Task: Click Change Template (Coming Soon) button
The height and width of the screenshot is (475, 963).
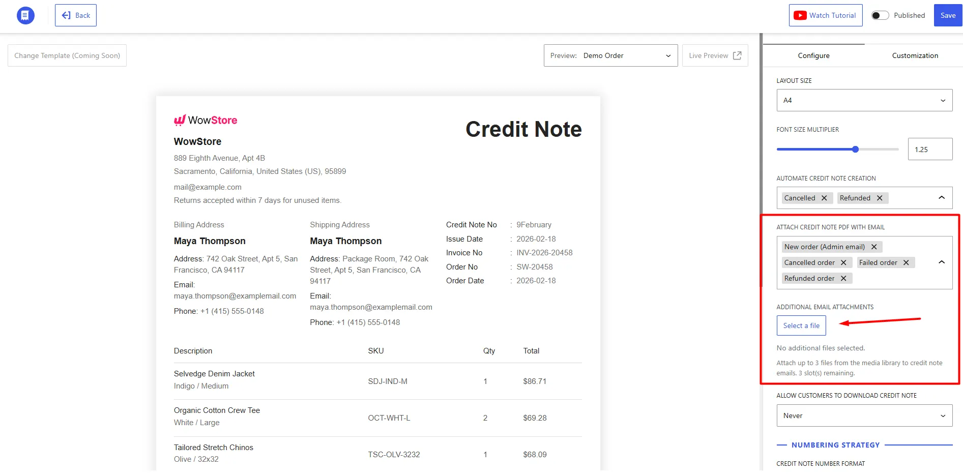Action: (67, 55)
